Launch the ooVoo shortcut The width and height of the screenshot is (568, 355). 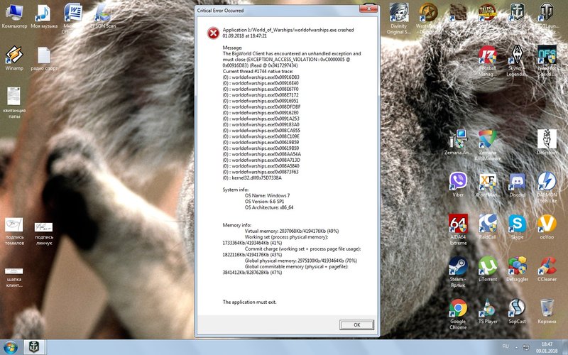point(547,226)
